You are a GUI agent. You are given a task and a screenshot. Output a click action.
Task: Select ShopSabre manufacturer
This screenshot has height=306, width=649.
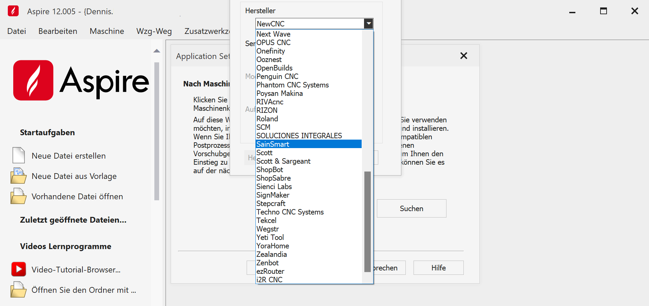coord(309,178)
